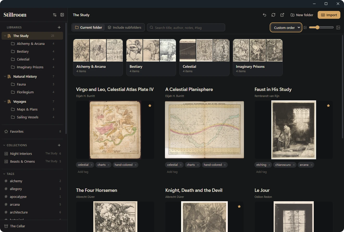Open in external window icon

pyautogui.click(x=282, y=15)
